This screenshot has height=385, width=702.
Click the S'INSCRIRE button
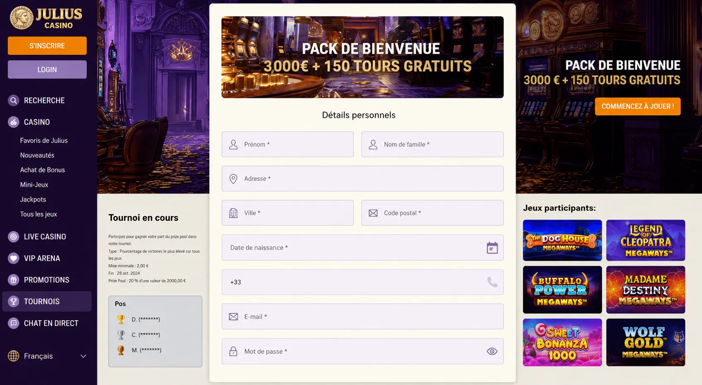pyautogui.click(x=47, y=46)
